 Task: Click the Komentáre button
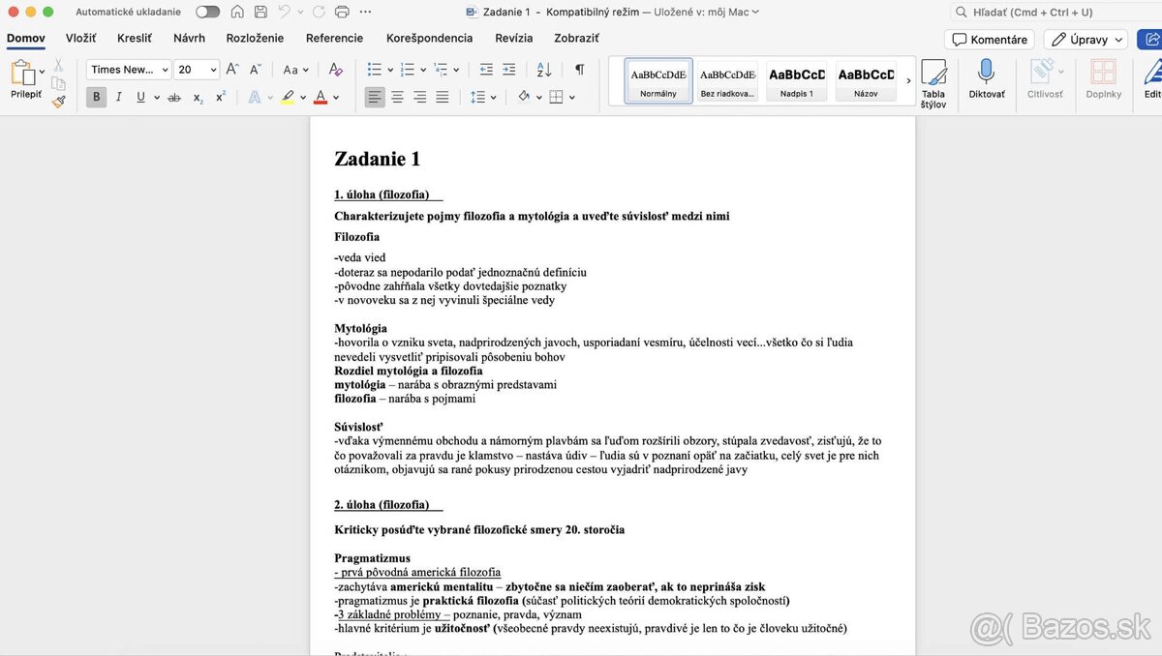click(x=989, y=39)
